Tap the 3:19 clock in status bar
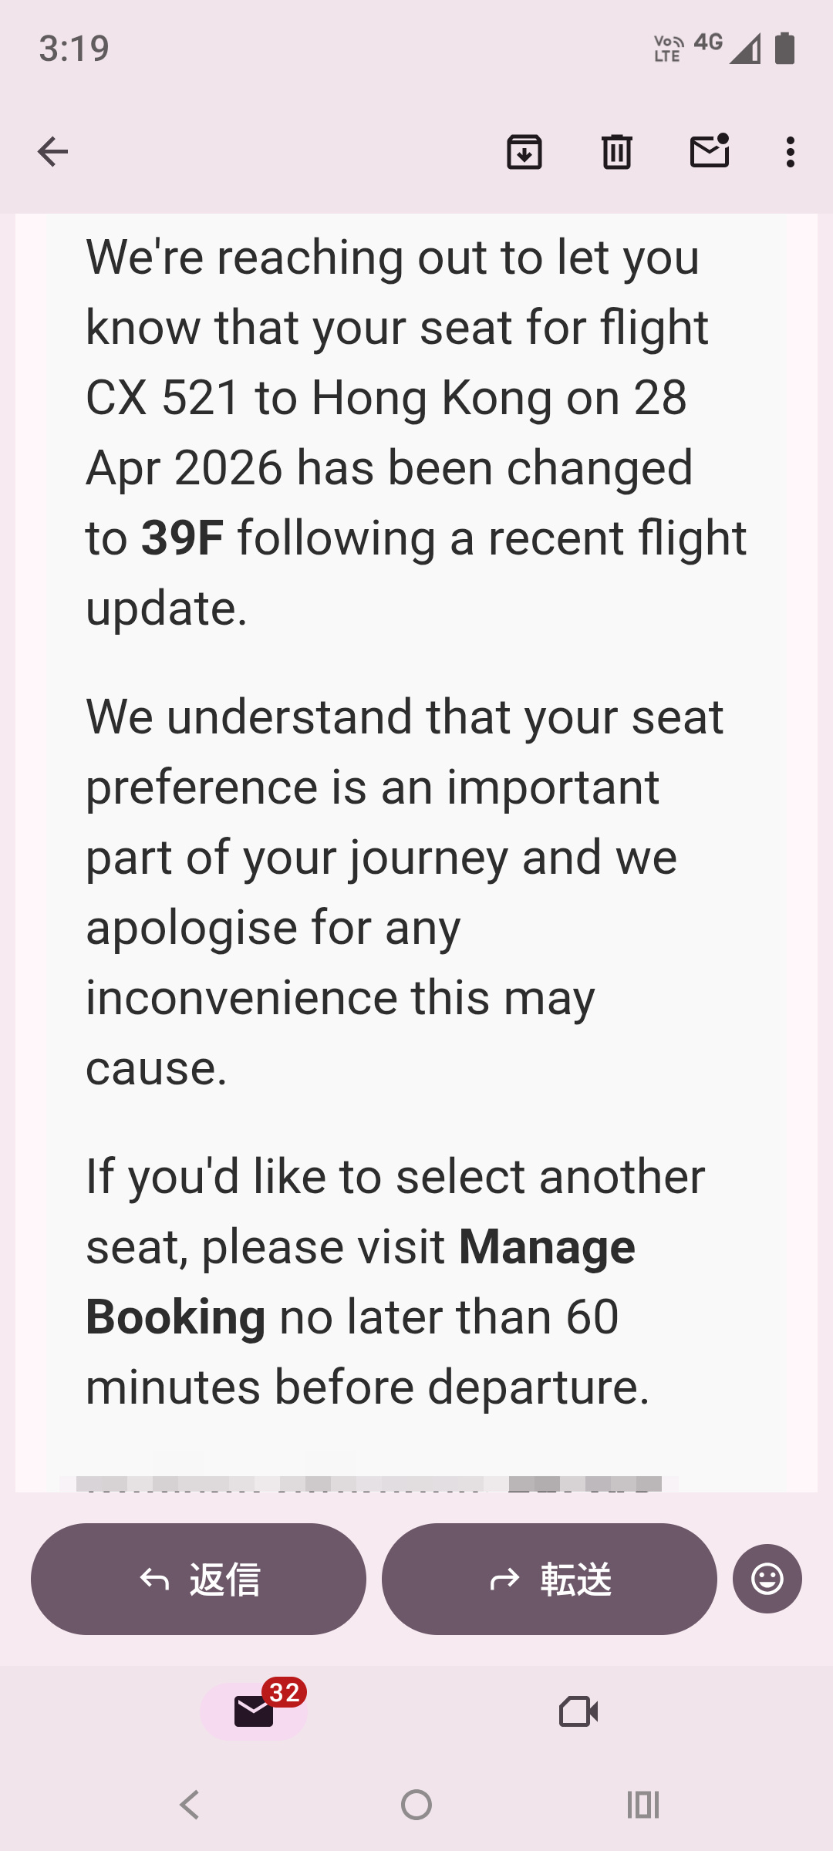The height and width of the screenshot is (1851, 833). [74, 49]
